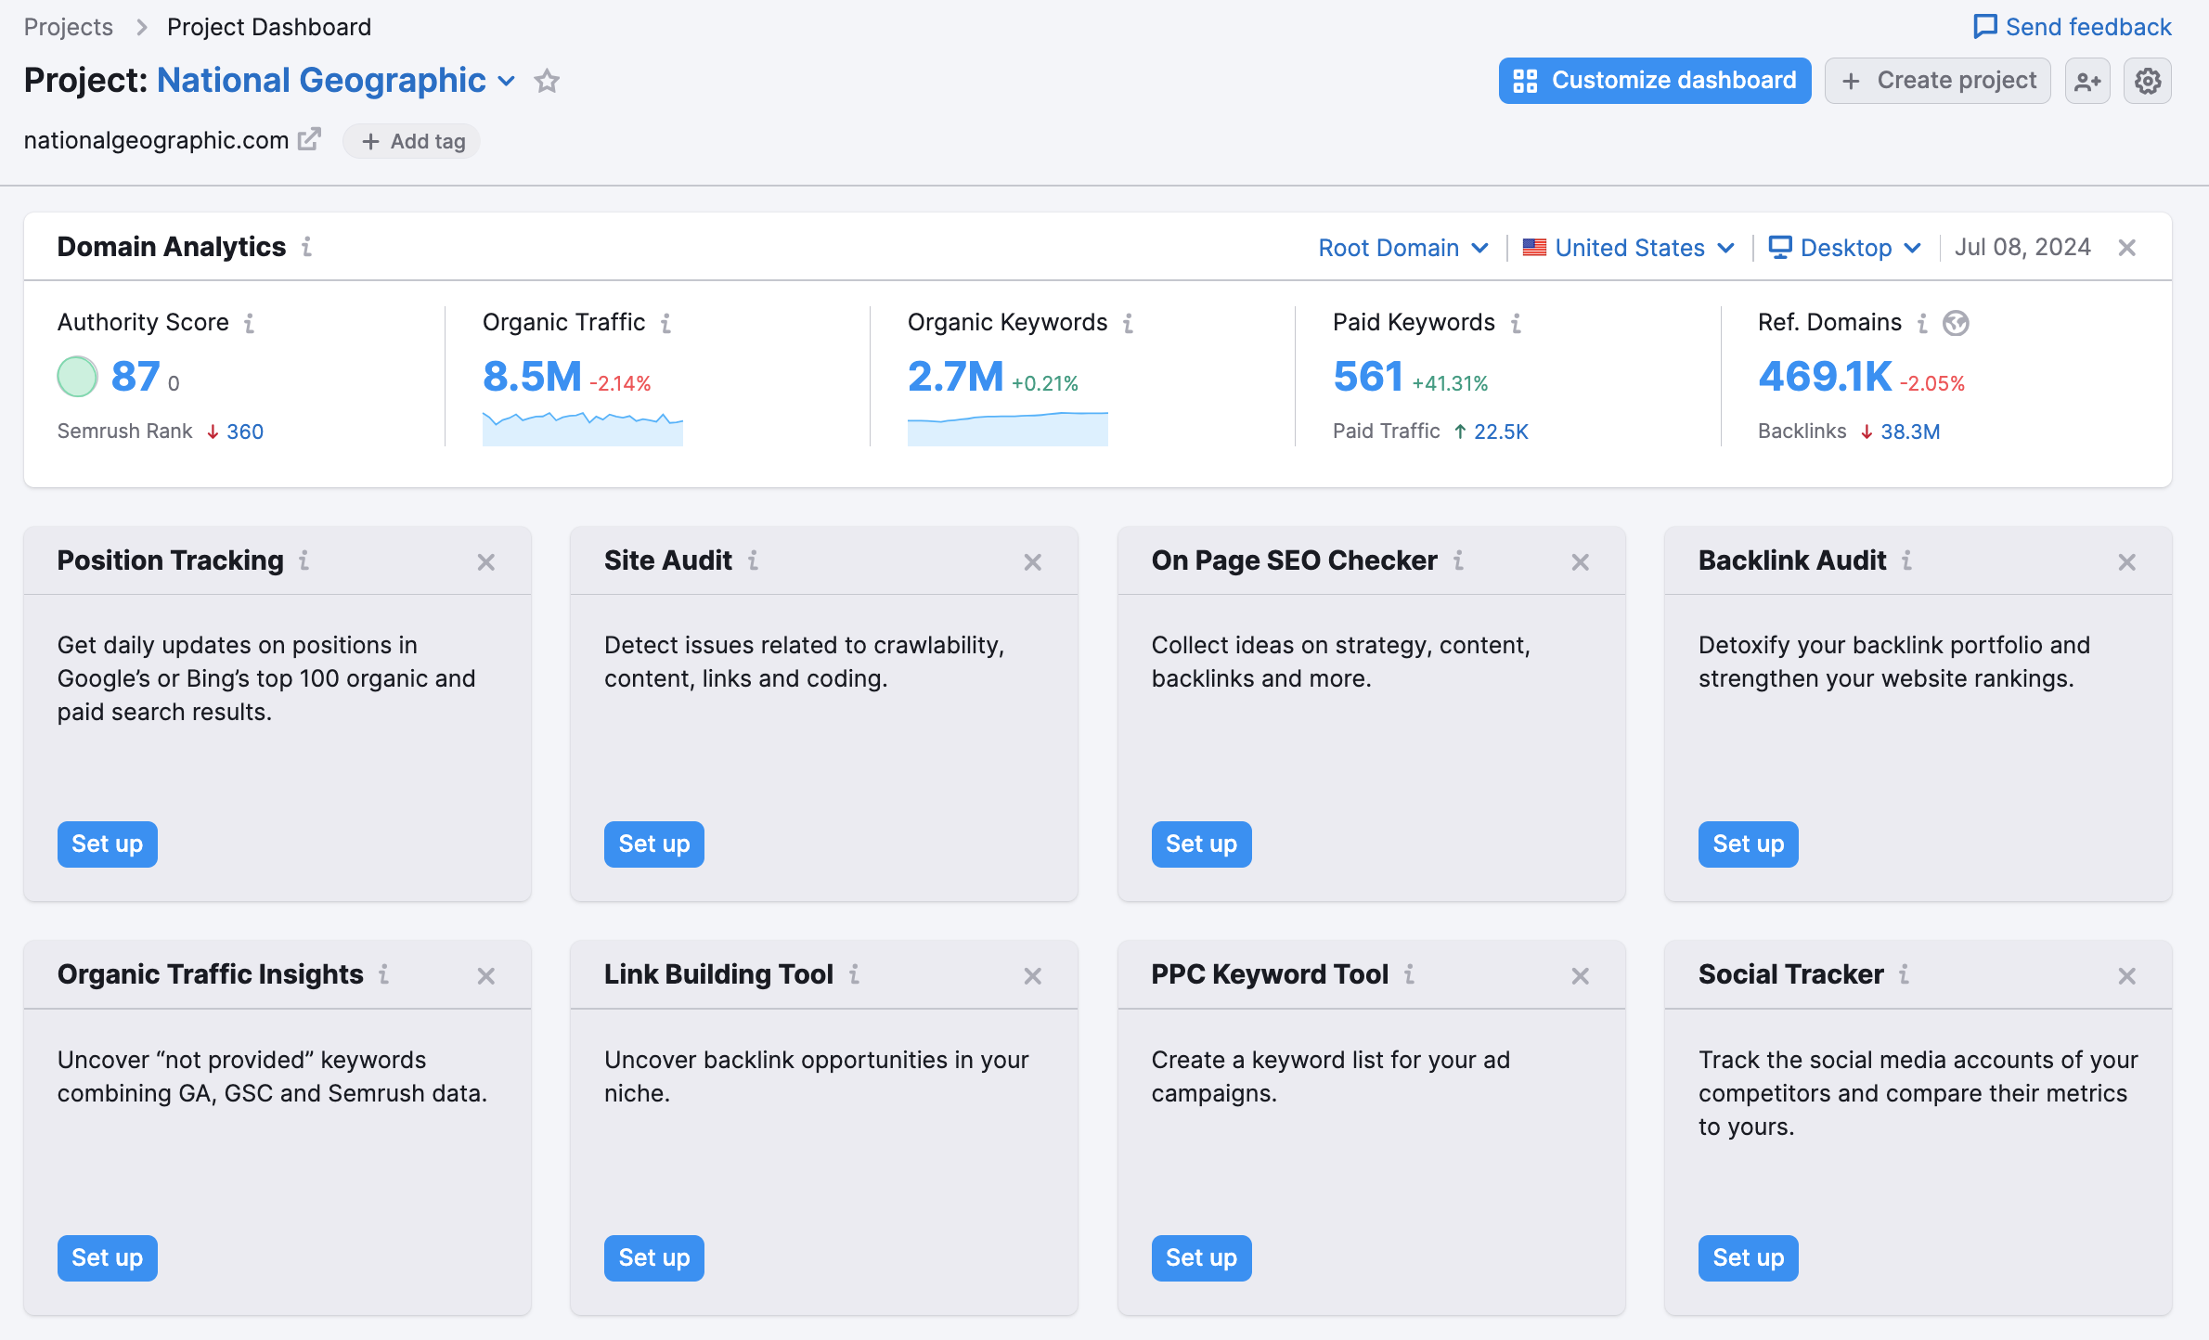This screenshot has width=2209, height=1340.
Task: Click the settings gear icon
Action: [2149, 81]
